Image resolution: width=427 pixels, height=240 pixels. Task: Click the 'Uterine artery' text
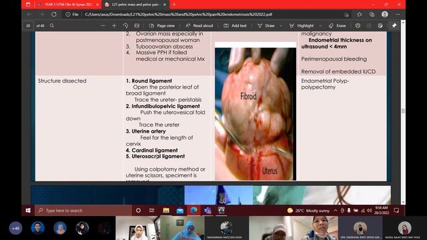149,131
